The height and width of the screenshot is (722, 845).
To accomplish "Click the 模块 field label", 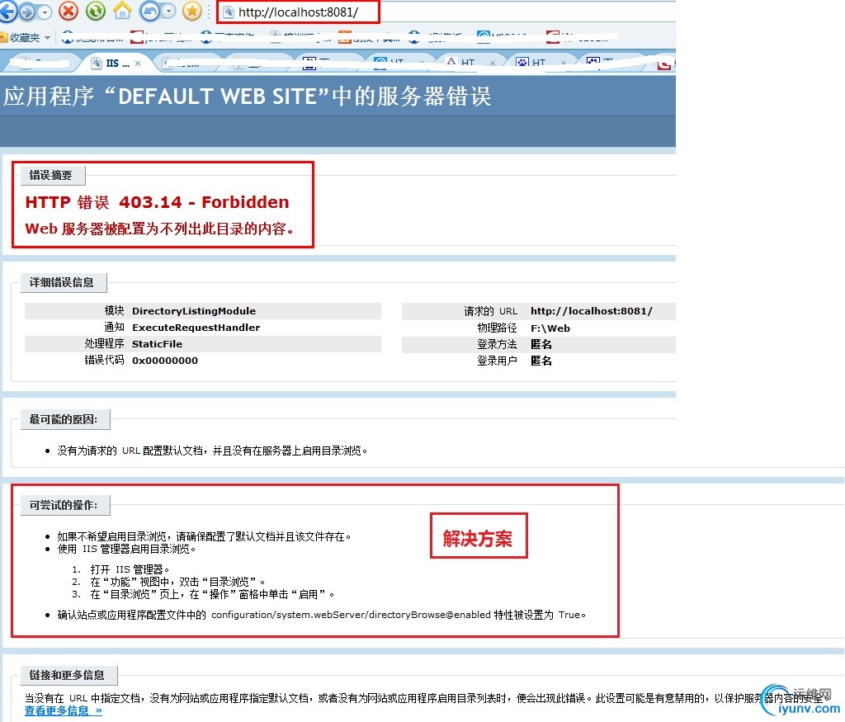I will pos(114,311).
